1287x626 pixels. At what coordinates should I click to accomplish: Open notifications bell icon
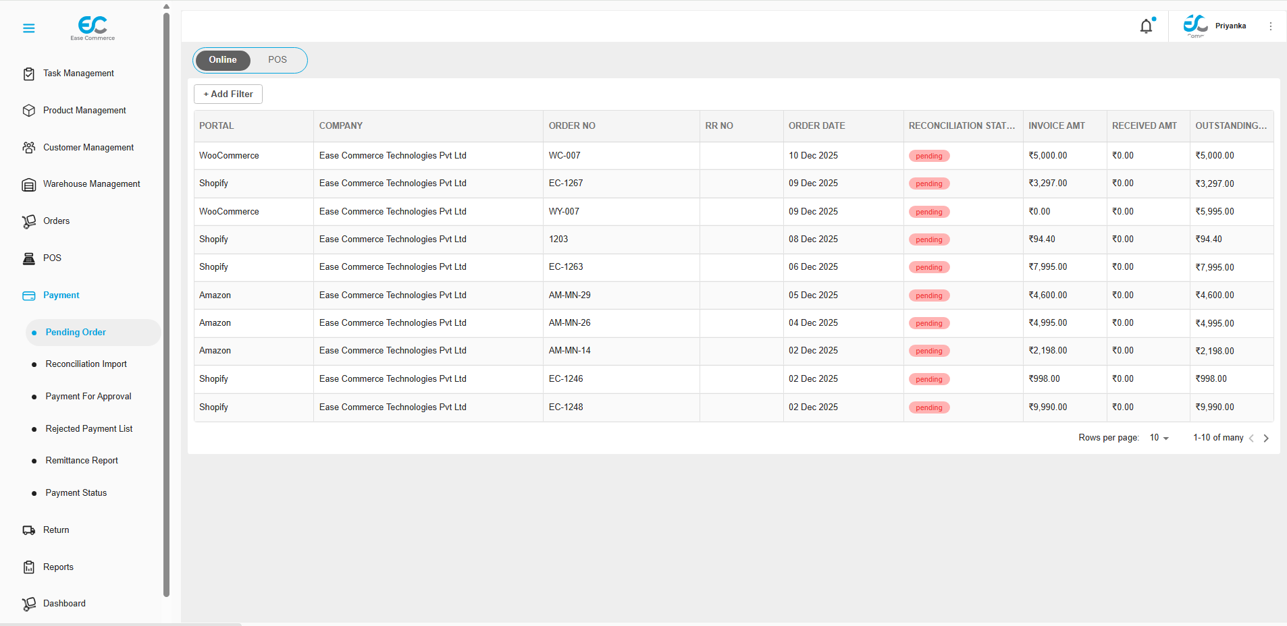pyautogui.click(x=1146, y=26)
